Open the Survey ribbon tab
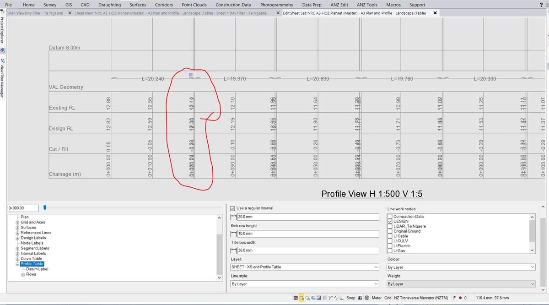Viewport: 549px width, 305px height. click(x=50, y=5)
